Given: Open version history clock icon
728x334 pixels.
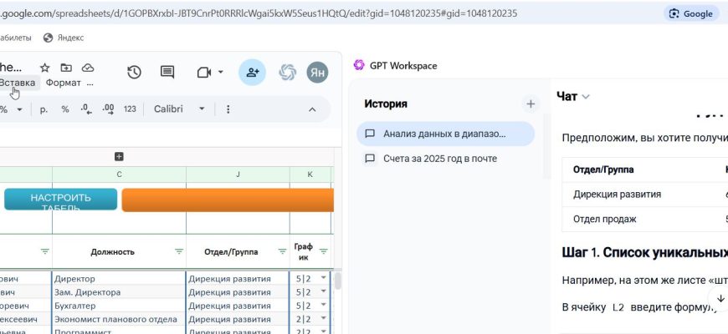Looking at the screenshot, I should (134, 73).
